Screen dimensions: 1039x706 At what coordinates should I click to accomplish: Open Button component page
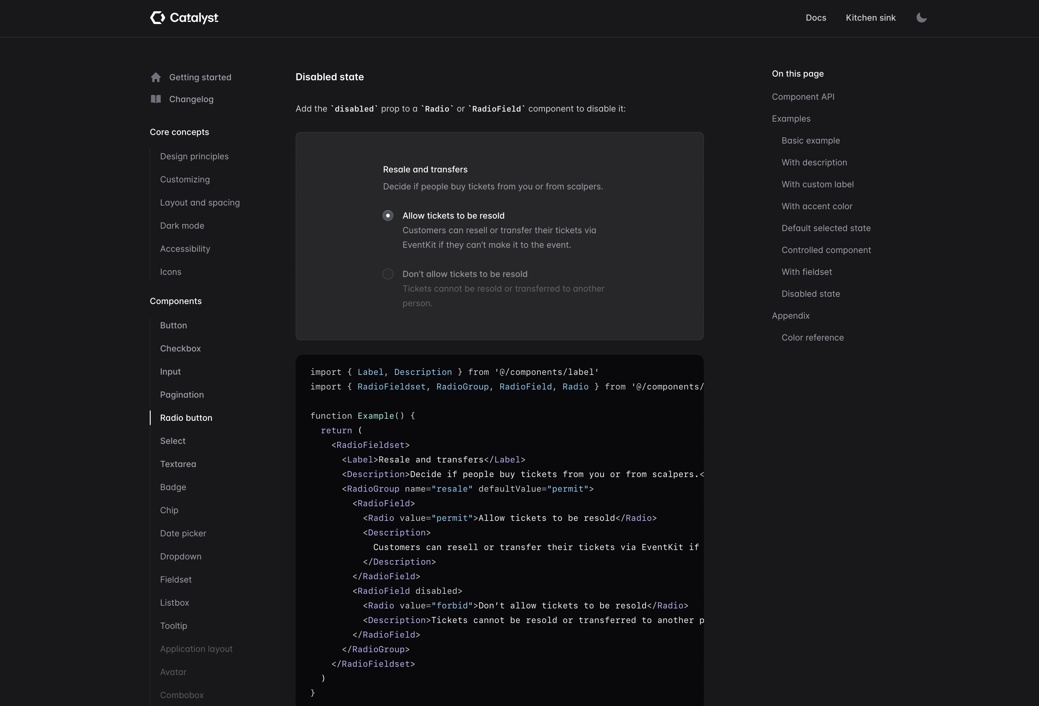173,326
